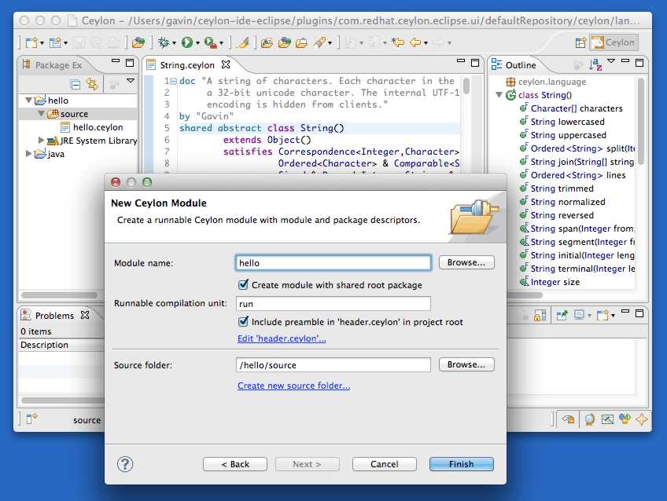Click the Last Edit Location toolbar icon

point(398,42)
